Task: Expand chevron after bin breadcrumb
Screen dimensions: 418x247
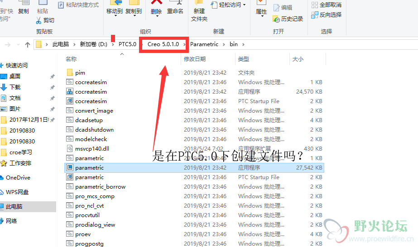Action: (x=243, y=44)
